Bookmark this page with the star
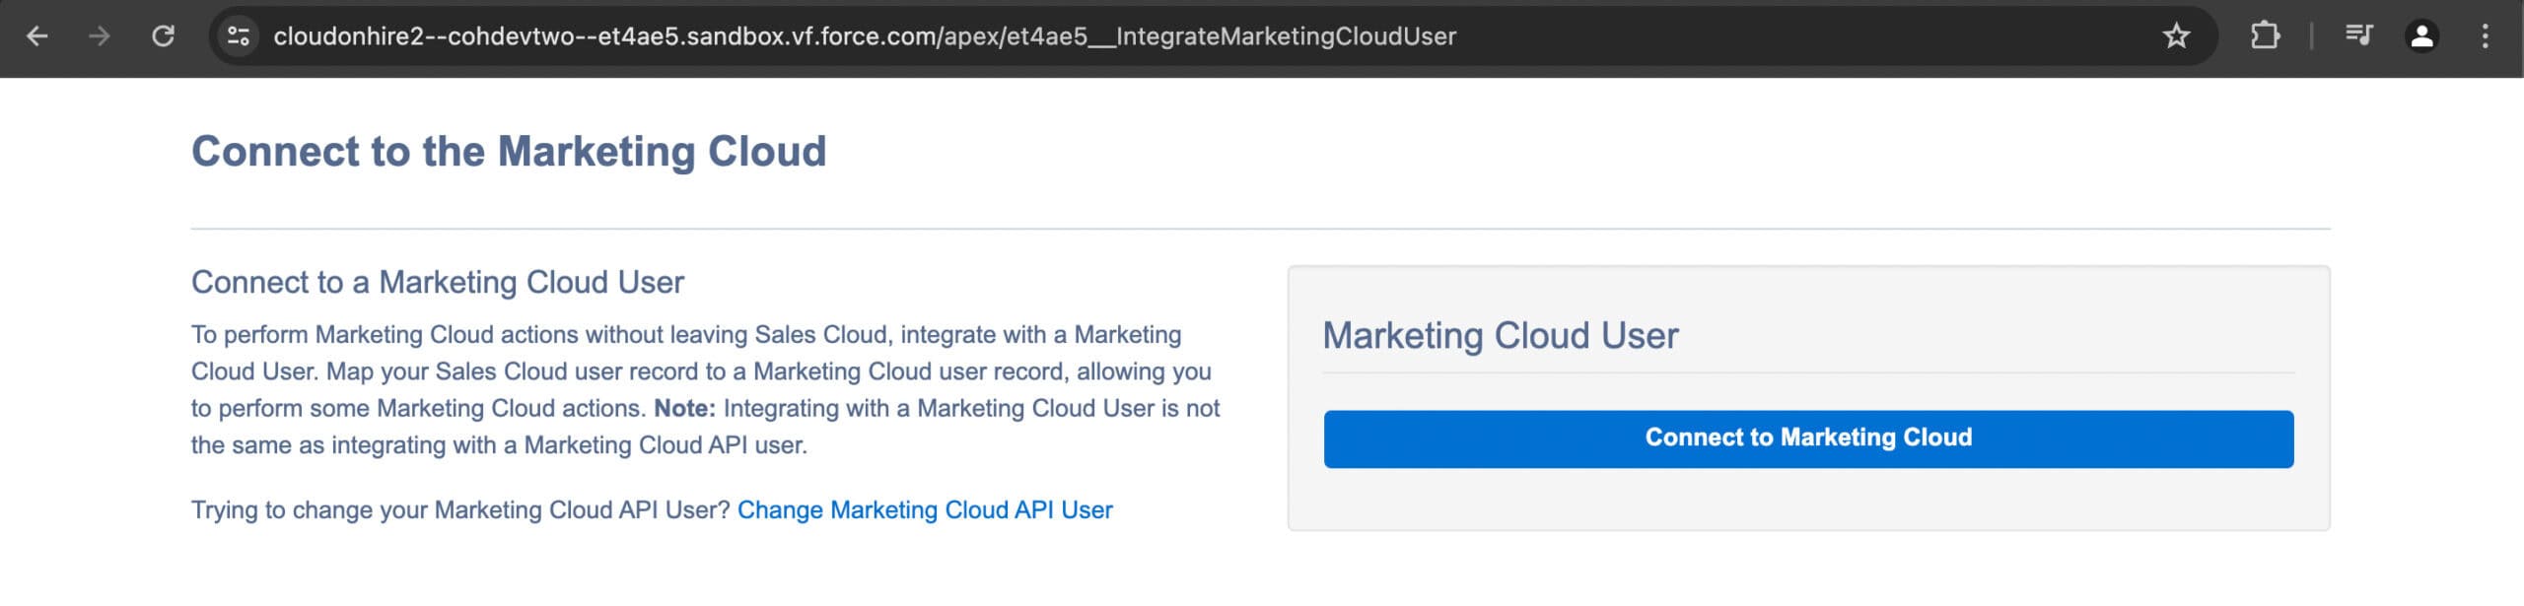 (x=2176, y=36)
